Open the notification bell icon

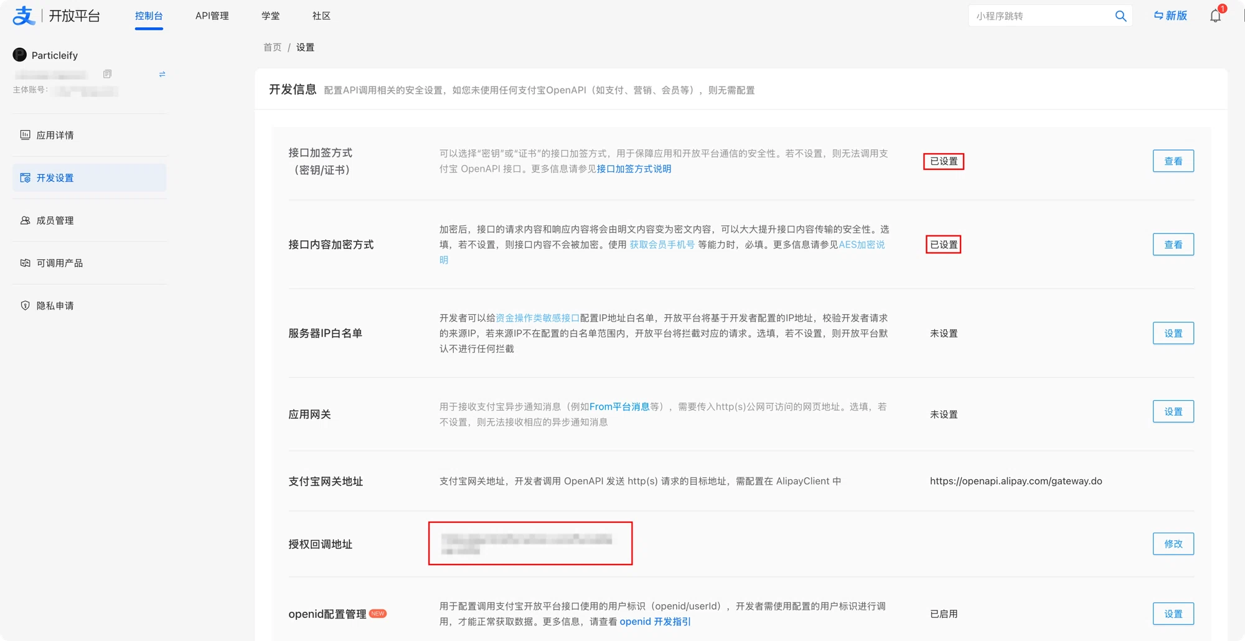pyautogui.click(x=1215, y=16)
